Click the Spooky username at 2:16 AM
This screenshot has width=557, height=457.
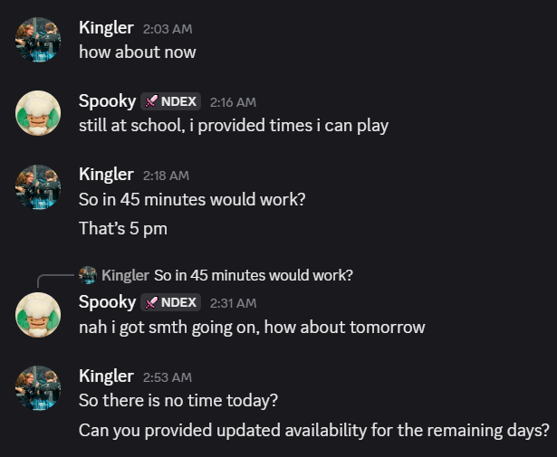[x=107, y=101]
